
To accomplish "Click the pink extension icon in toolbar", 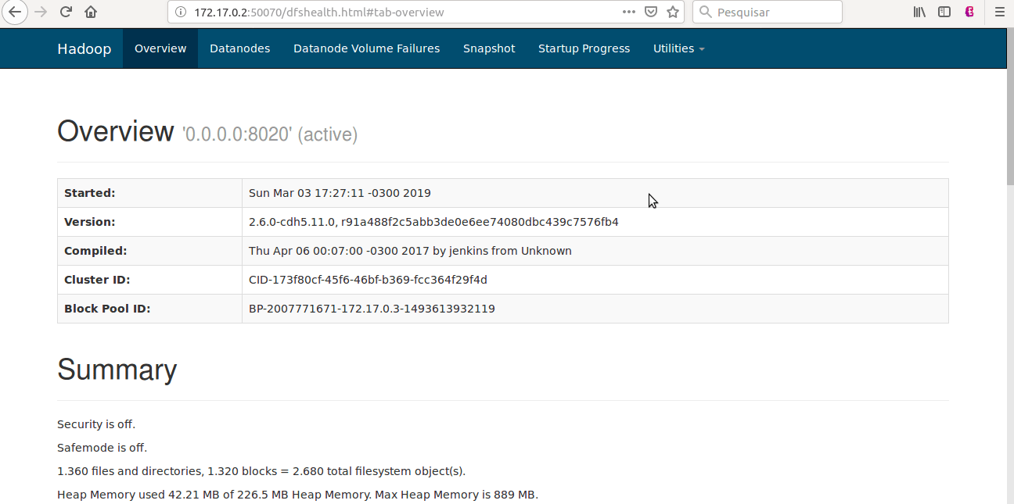I will point(970,12).
